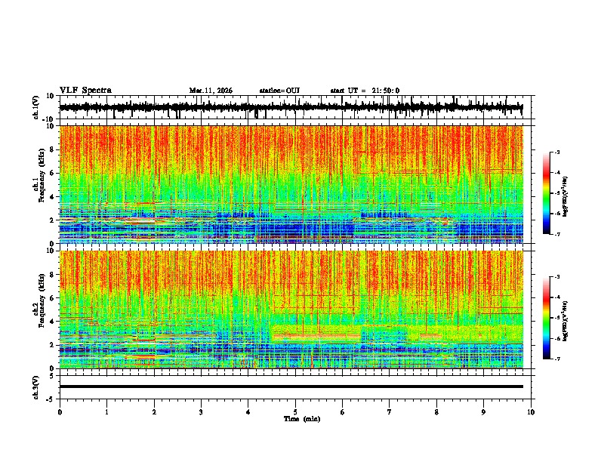Click the "4" minute tick on time axis
This screenshot has height=462, width=598.
point(248,412)
